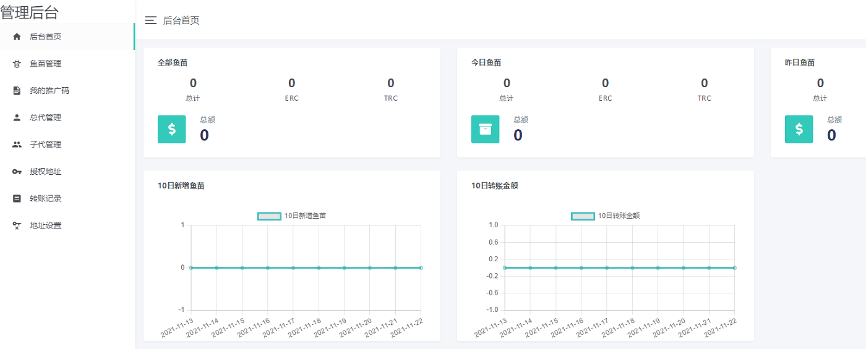Viewport: 866px width, 349px height.
Task: Click the archive box icon in 今日鱼苗 card
Action: point(486,129)
